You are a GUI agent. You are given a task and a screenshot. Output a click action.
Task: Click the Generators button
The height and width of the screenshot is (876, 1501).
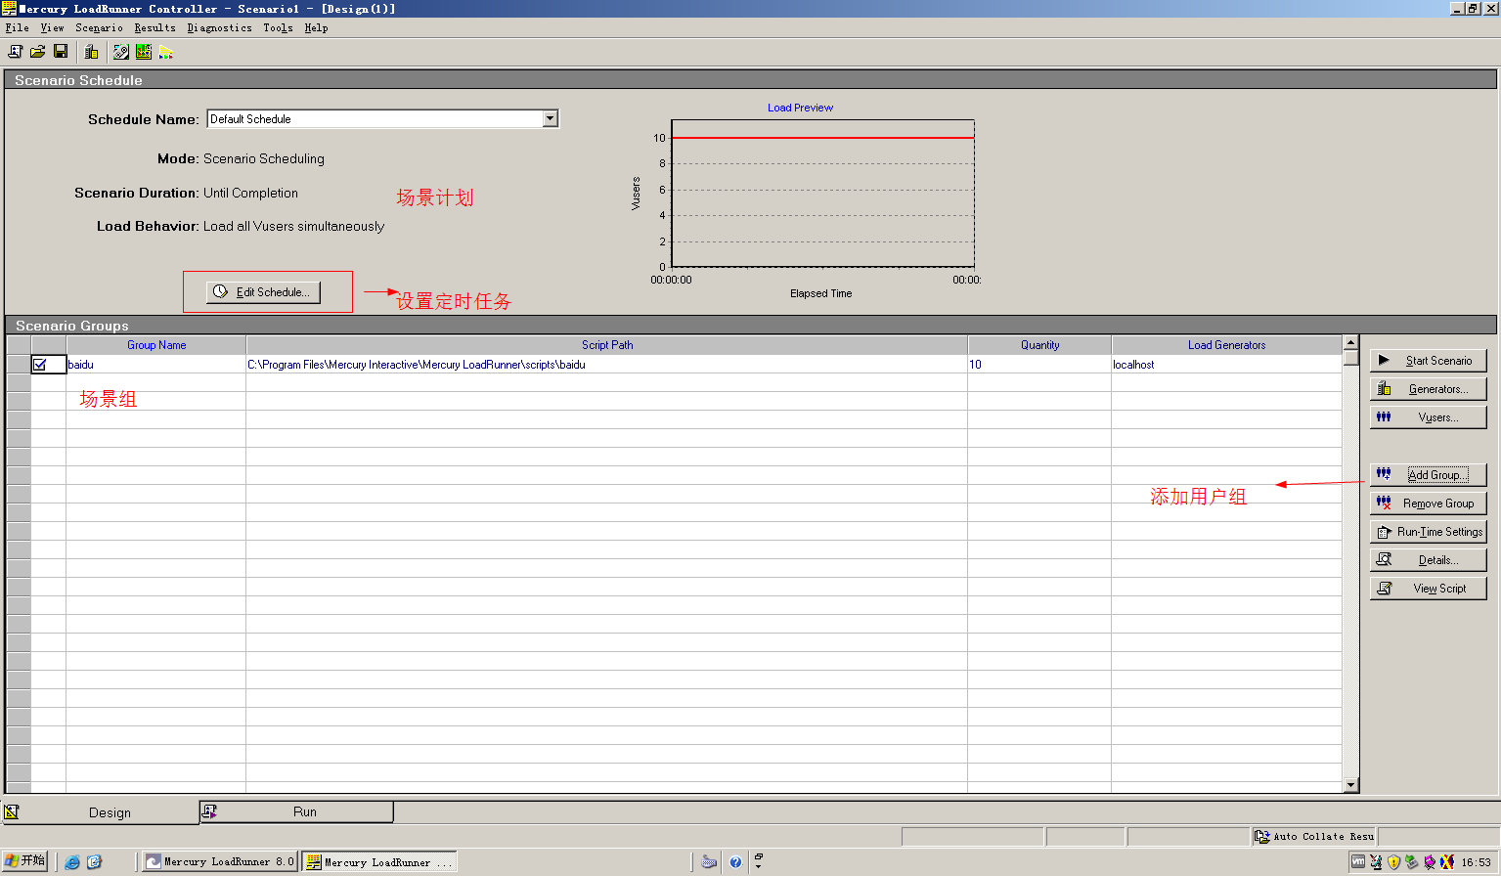pyautogui.click(x=1428, y=388)
